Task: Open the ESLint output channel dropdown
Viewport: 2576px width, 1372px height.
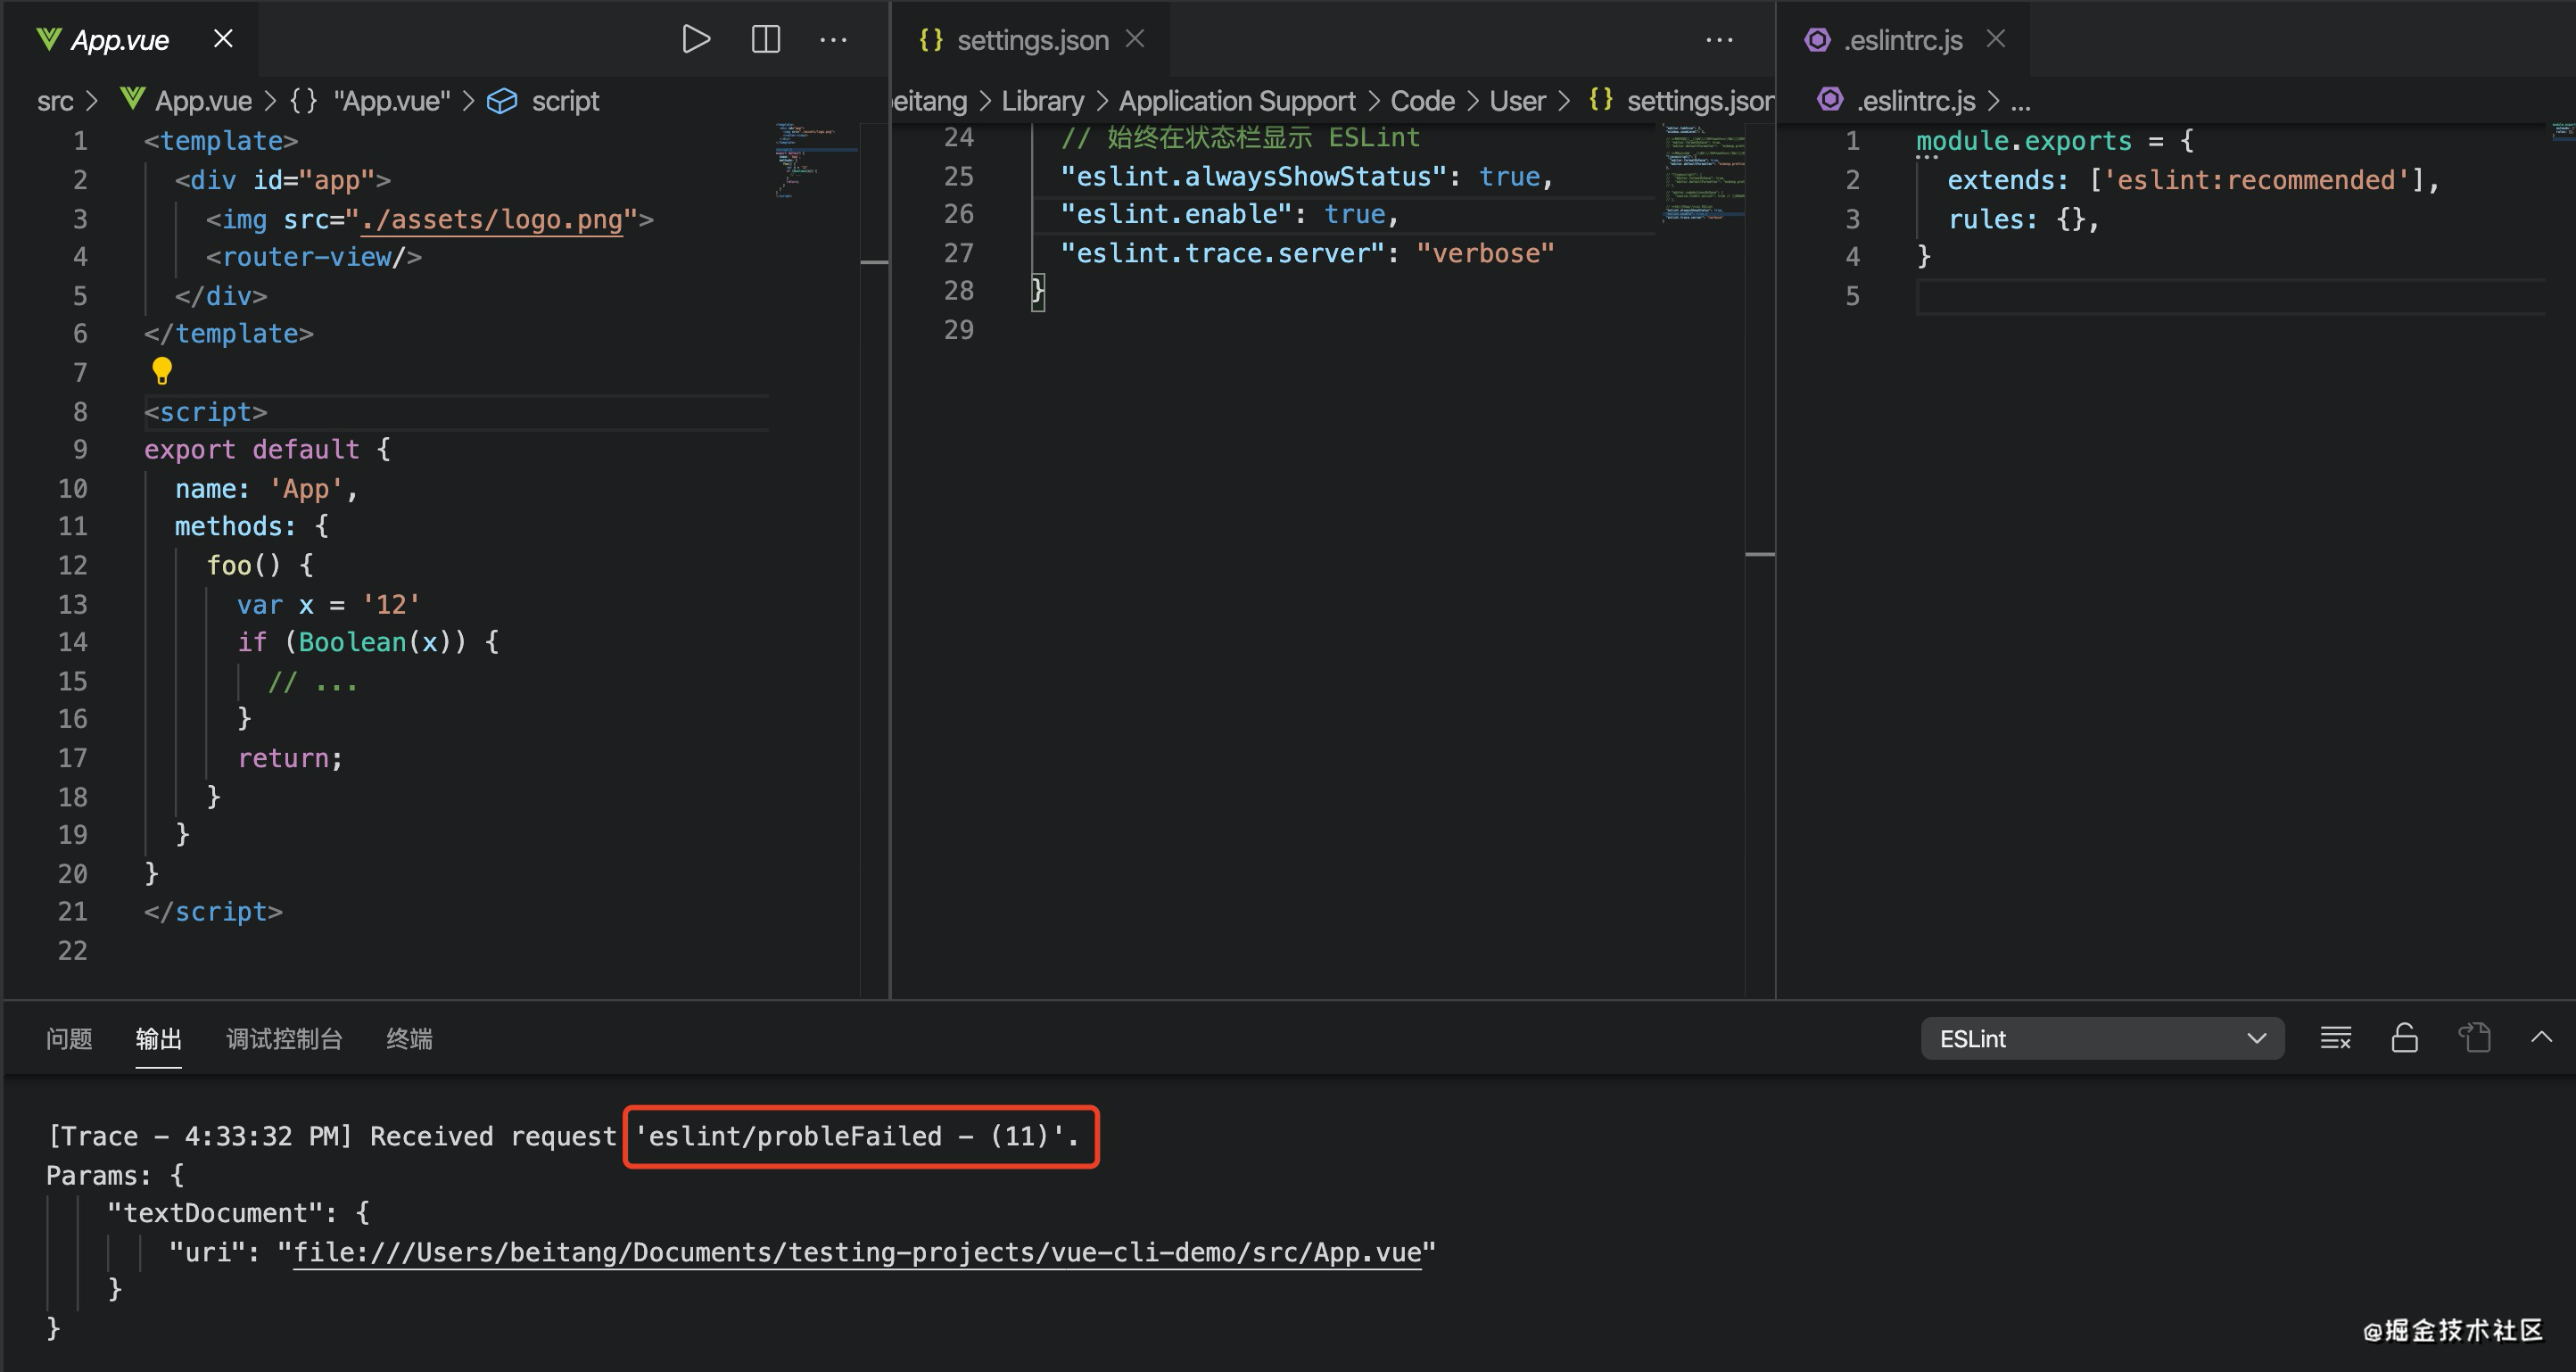Action: (x=2102, y=1038)
